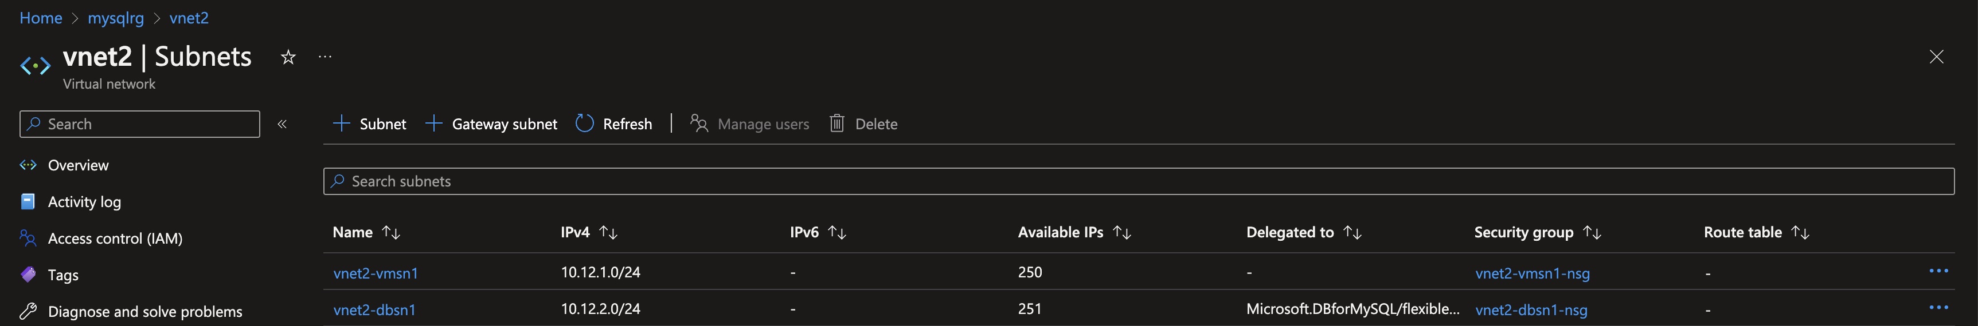
Task: Open Manage users
Action: coord(749,124)
